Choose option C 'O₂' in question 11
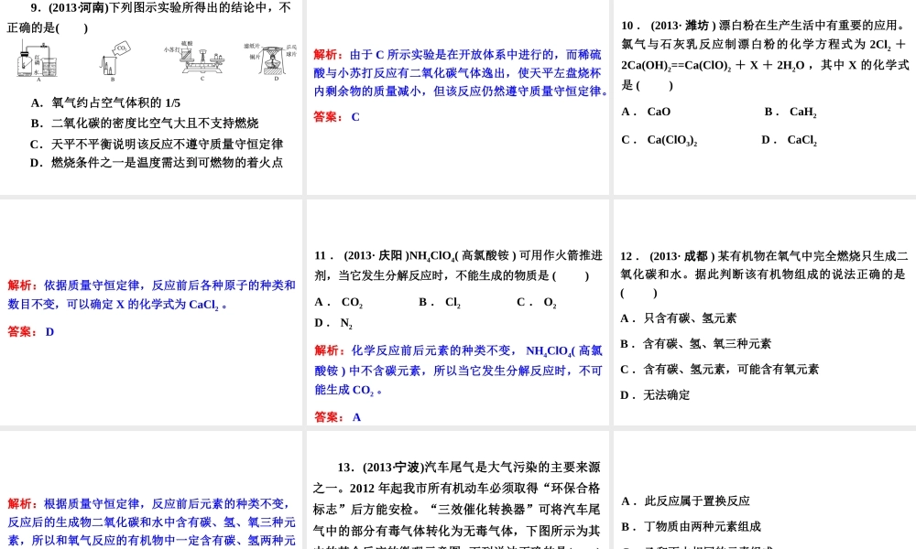Viewport: 916px width, 549px height. [x=536, y=302]
